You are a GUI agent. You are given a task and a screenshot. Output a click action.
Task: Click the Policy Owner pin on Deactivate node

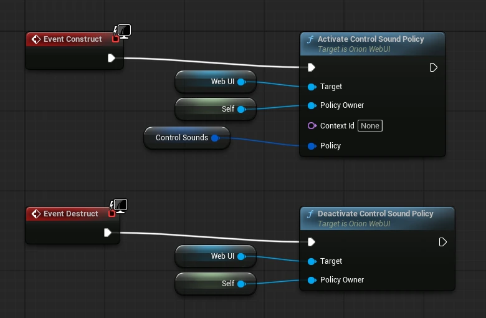[x=312, y=281]
